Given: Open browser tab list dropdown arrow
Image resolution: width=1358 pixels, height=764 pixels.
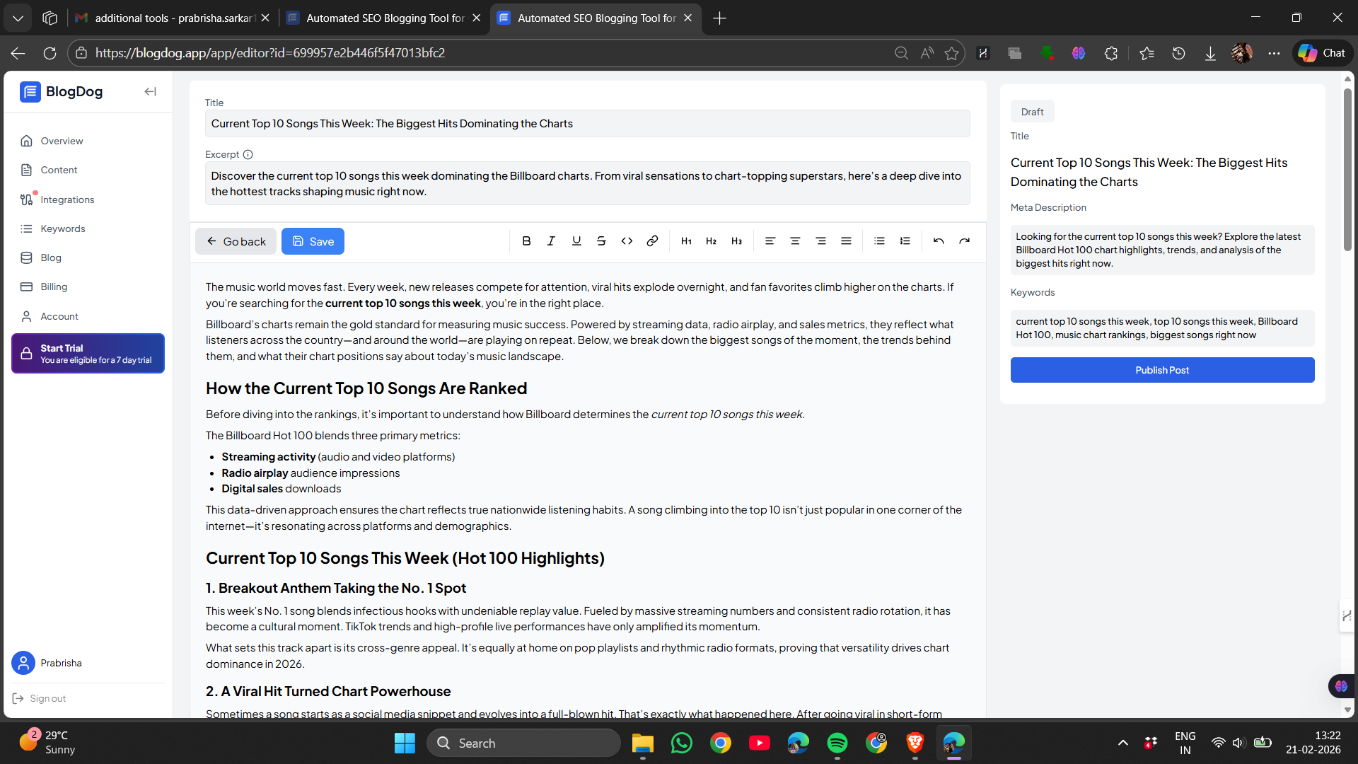Looking at the screenshot, I should pyautogui.click(x=18, y=18).
